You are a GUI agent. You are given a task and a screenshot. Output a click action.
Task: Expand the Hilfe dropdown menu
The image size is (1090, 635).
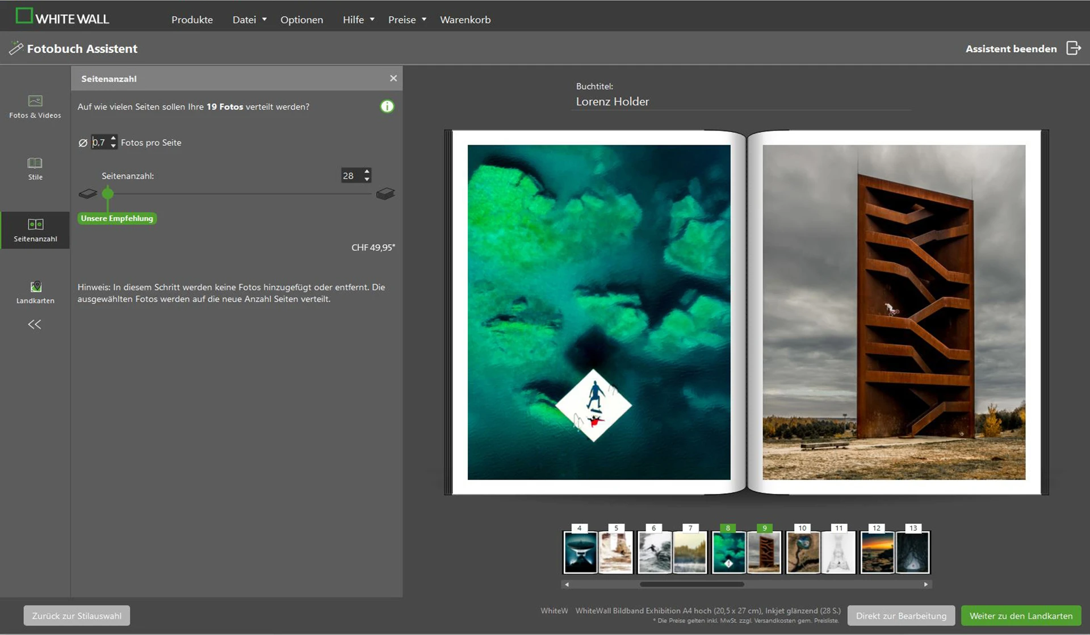358,20
